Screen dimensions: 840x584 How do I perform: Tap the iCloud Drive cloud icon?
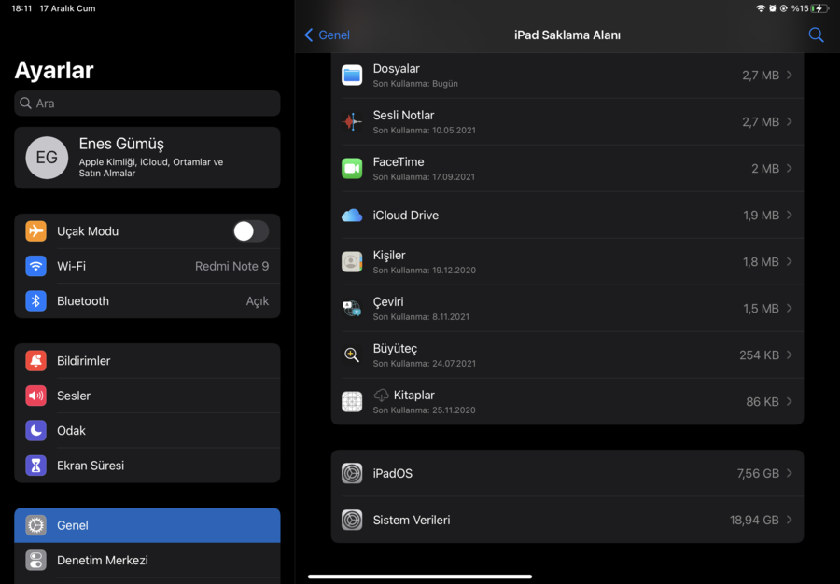pos(352,216)
